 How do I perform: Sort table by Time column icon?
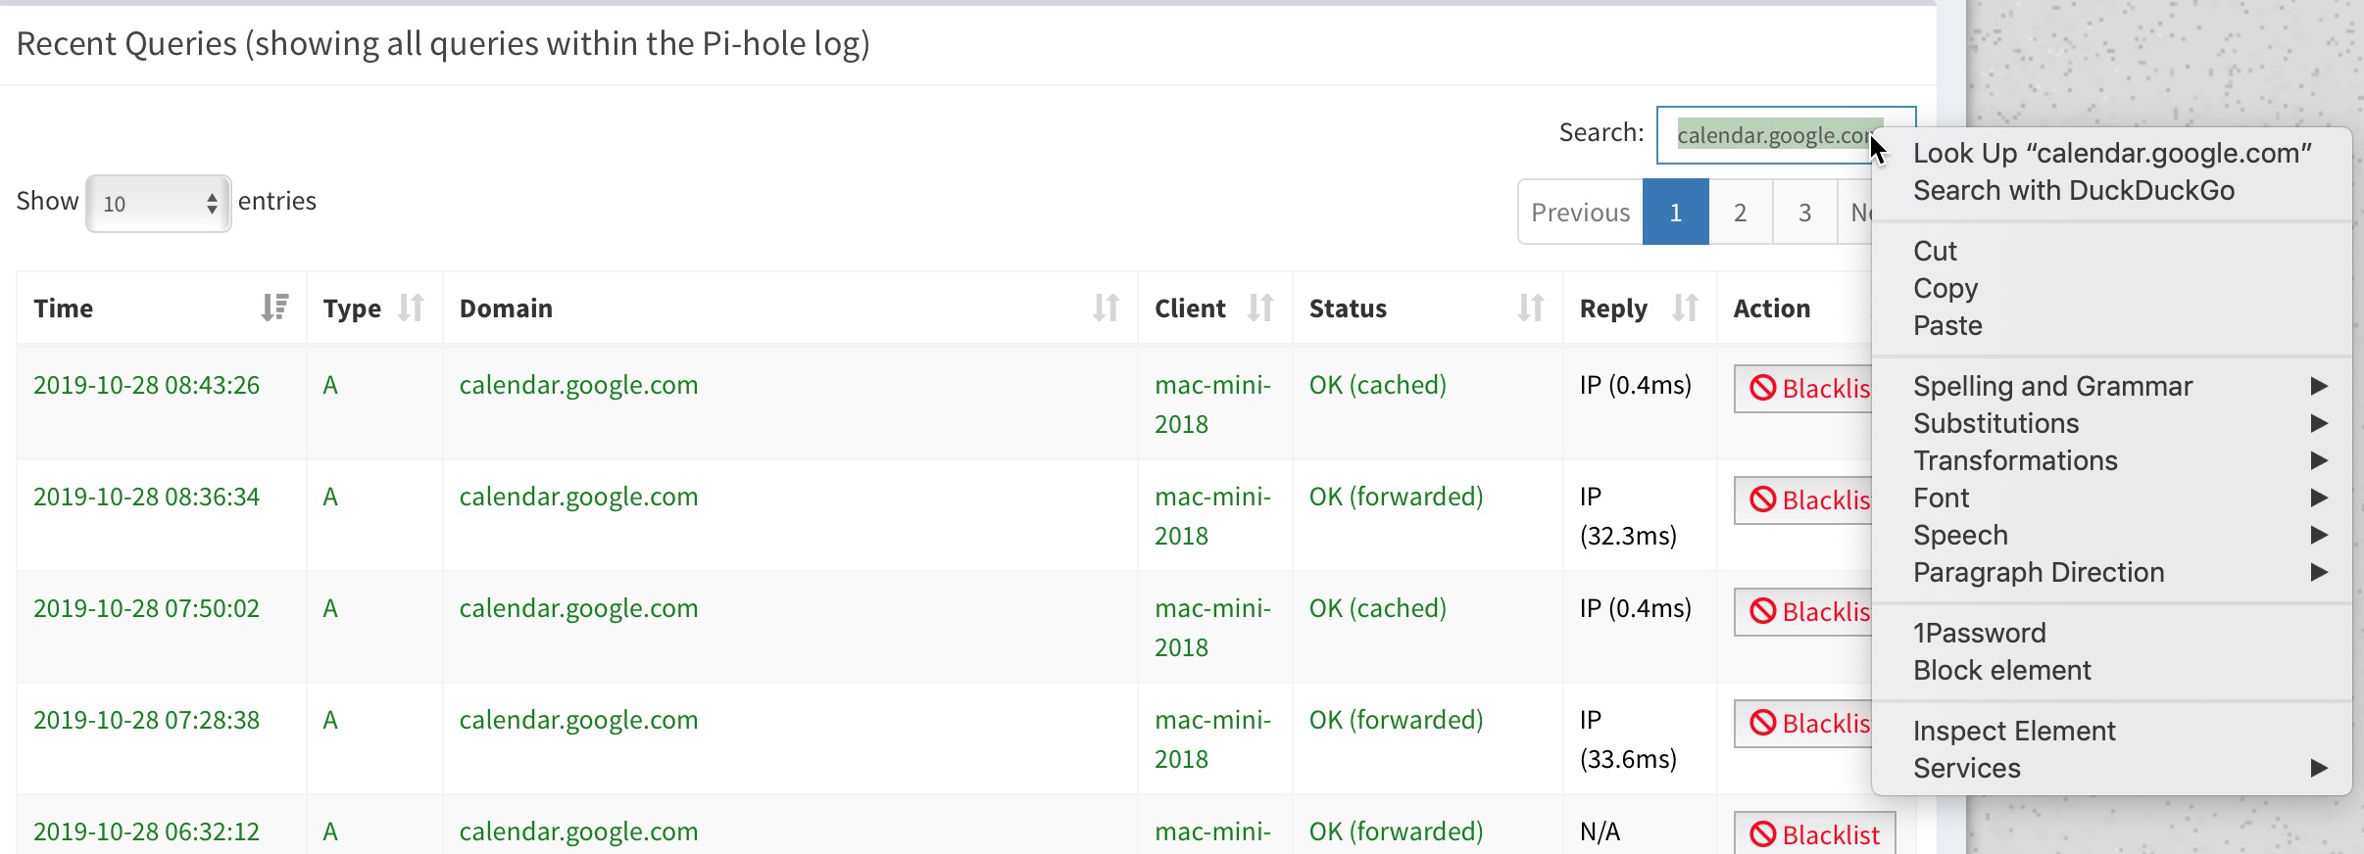[275, 308]
